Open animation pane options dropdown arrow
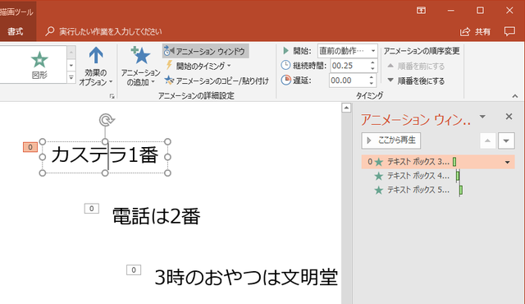Image resolution: width=525 pixels, height=304 pixels. (482, 117)
